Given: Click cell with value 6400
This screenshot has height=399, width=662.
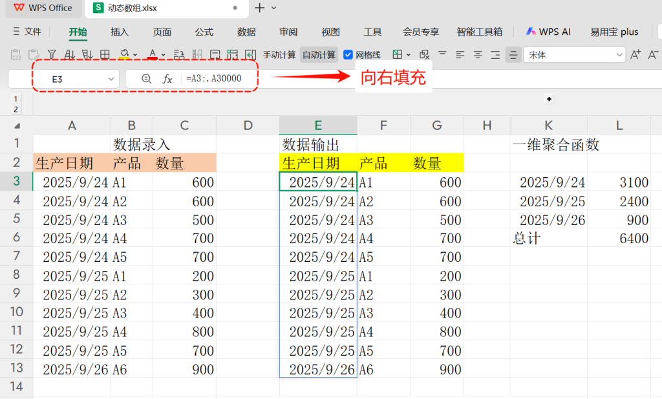Looking at the screenshot, I should coord(619,238).
